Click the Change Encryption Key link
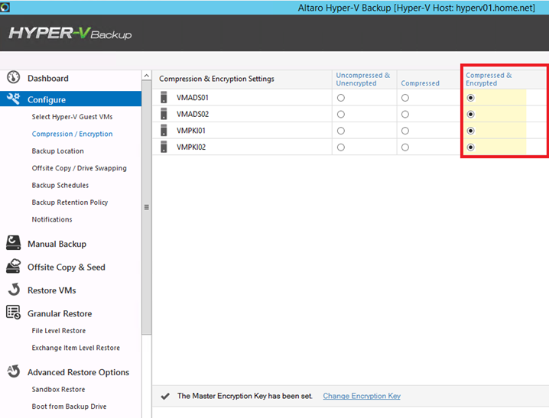Image resolution: width=549 pixels, height=418 pixels. (362, 396)
